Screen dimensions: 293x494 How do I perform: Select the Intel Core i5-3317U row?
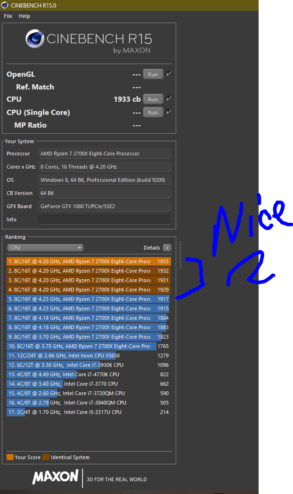89,412
